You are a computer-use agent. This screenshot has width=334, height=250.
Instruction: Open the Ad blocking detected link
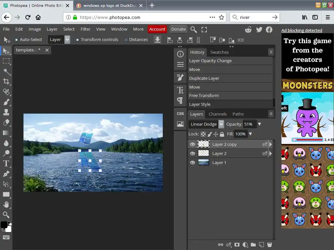[302, 30]
